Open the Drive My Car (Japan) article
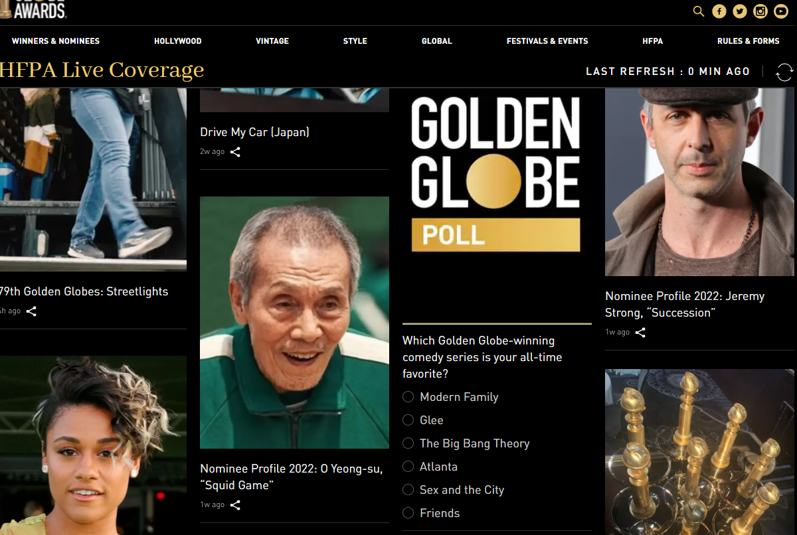The width and height of the screenshot is (797, 535). (x=255, y=132)
